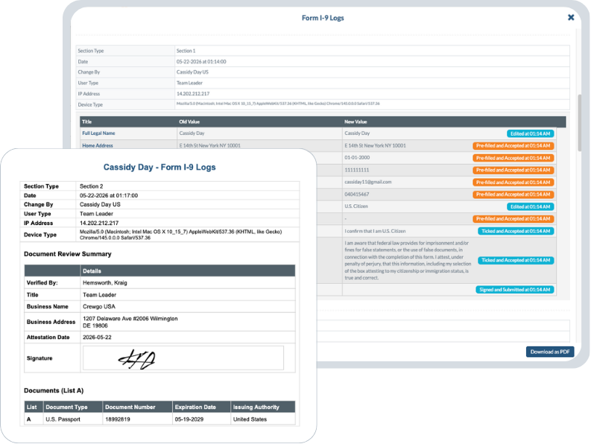Click the 'Section 2' value in the PDF card
This screenshot has width=591, height=444.
pyautogui.click(x=91, y=186)
